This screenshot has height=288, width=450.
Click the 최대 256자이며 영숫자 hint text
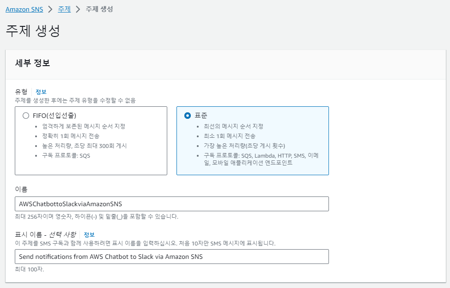(x=97, y=216)
